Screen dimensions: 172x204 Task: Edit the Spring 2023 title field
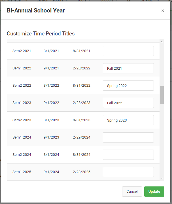tap(128, 120)
